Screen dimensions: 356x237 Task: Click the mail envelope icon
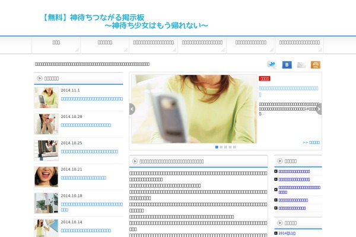point(301,65)
